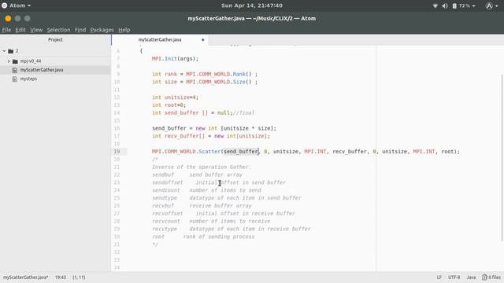This screenshot has height=283, width=504.
Task: Click the file icon beside mysteps
Action: coord(15,79)
